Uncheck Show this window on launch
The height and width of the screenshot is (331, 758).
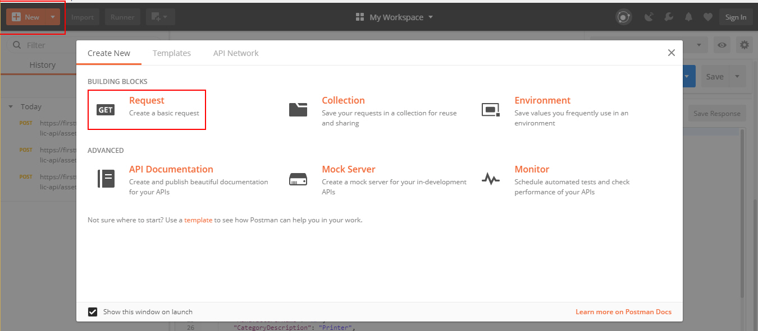coord(93,311)
